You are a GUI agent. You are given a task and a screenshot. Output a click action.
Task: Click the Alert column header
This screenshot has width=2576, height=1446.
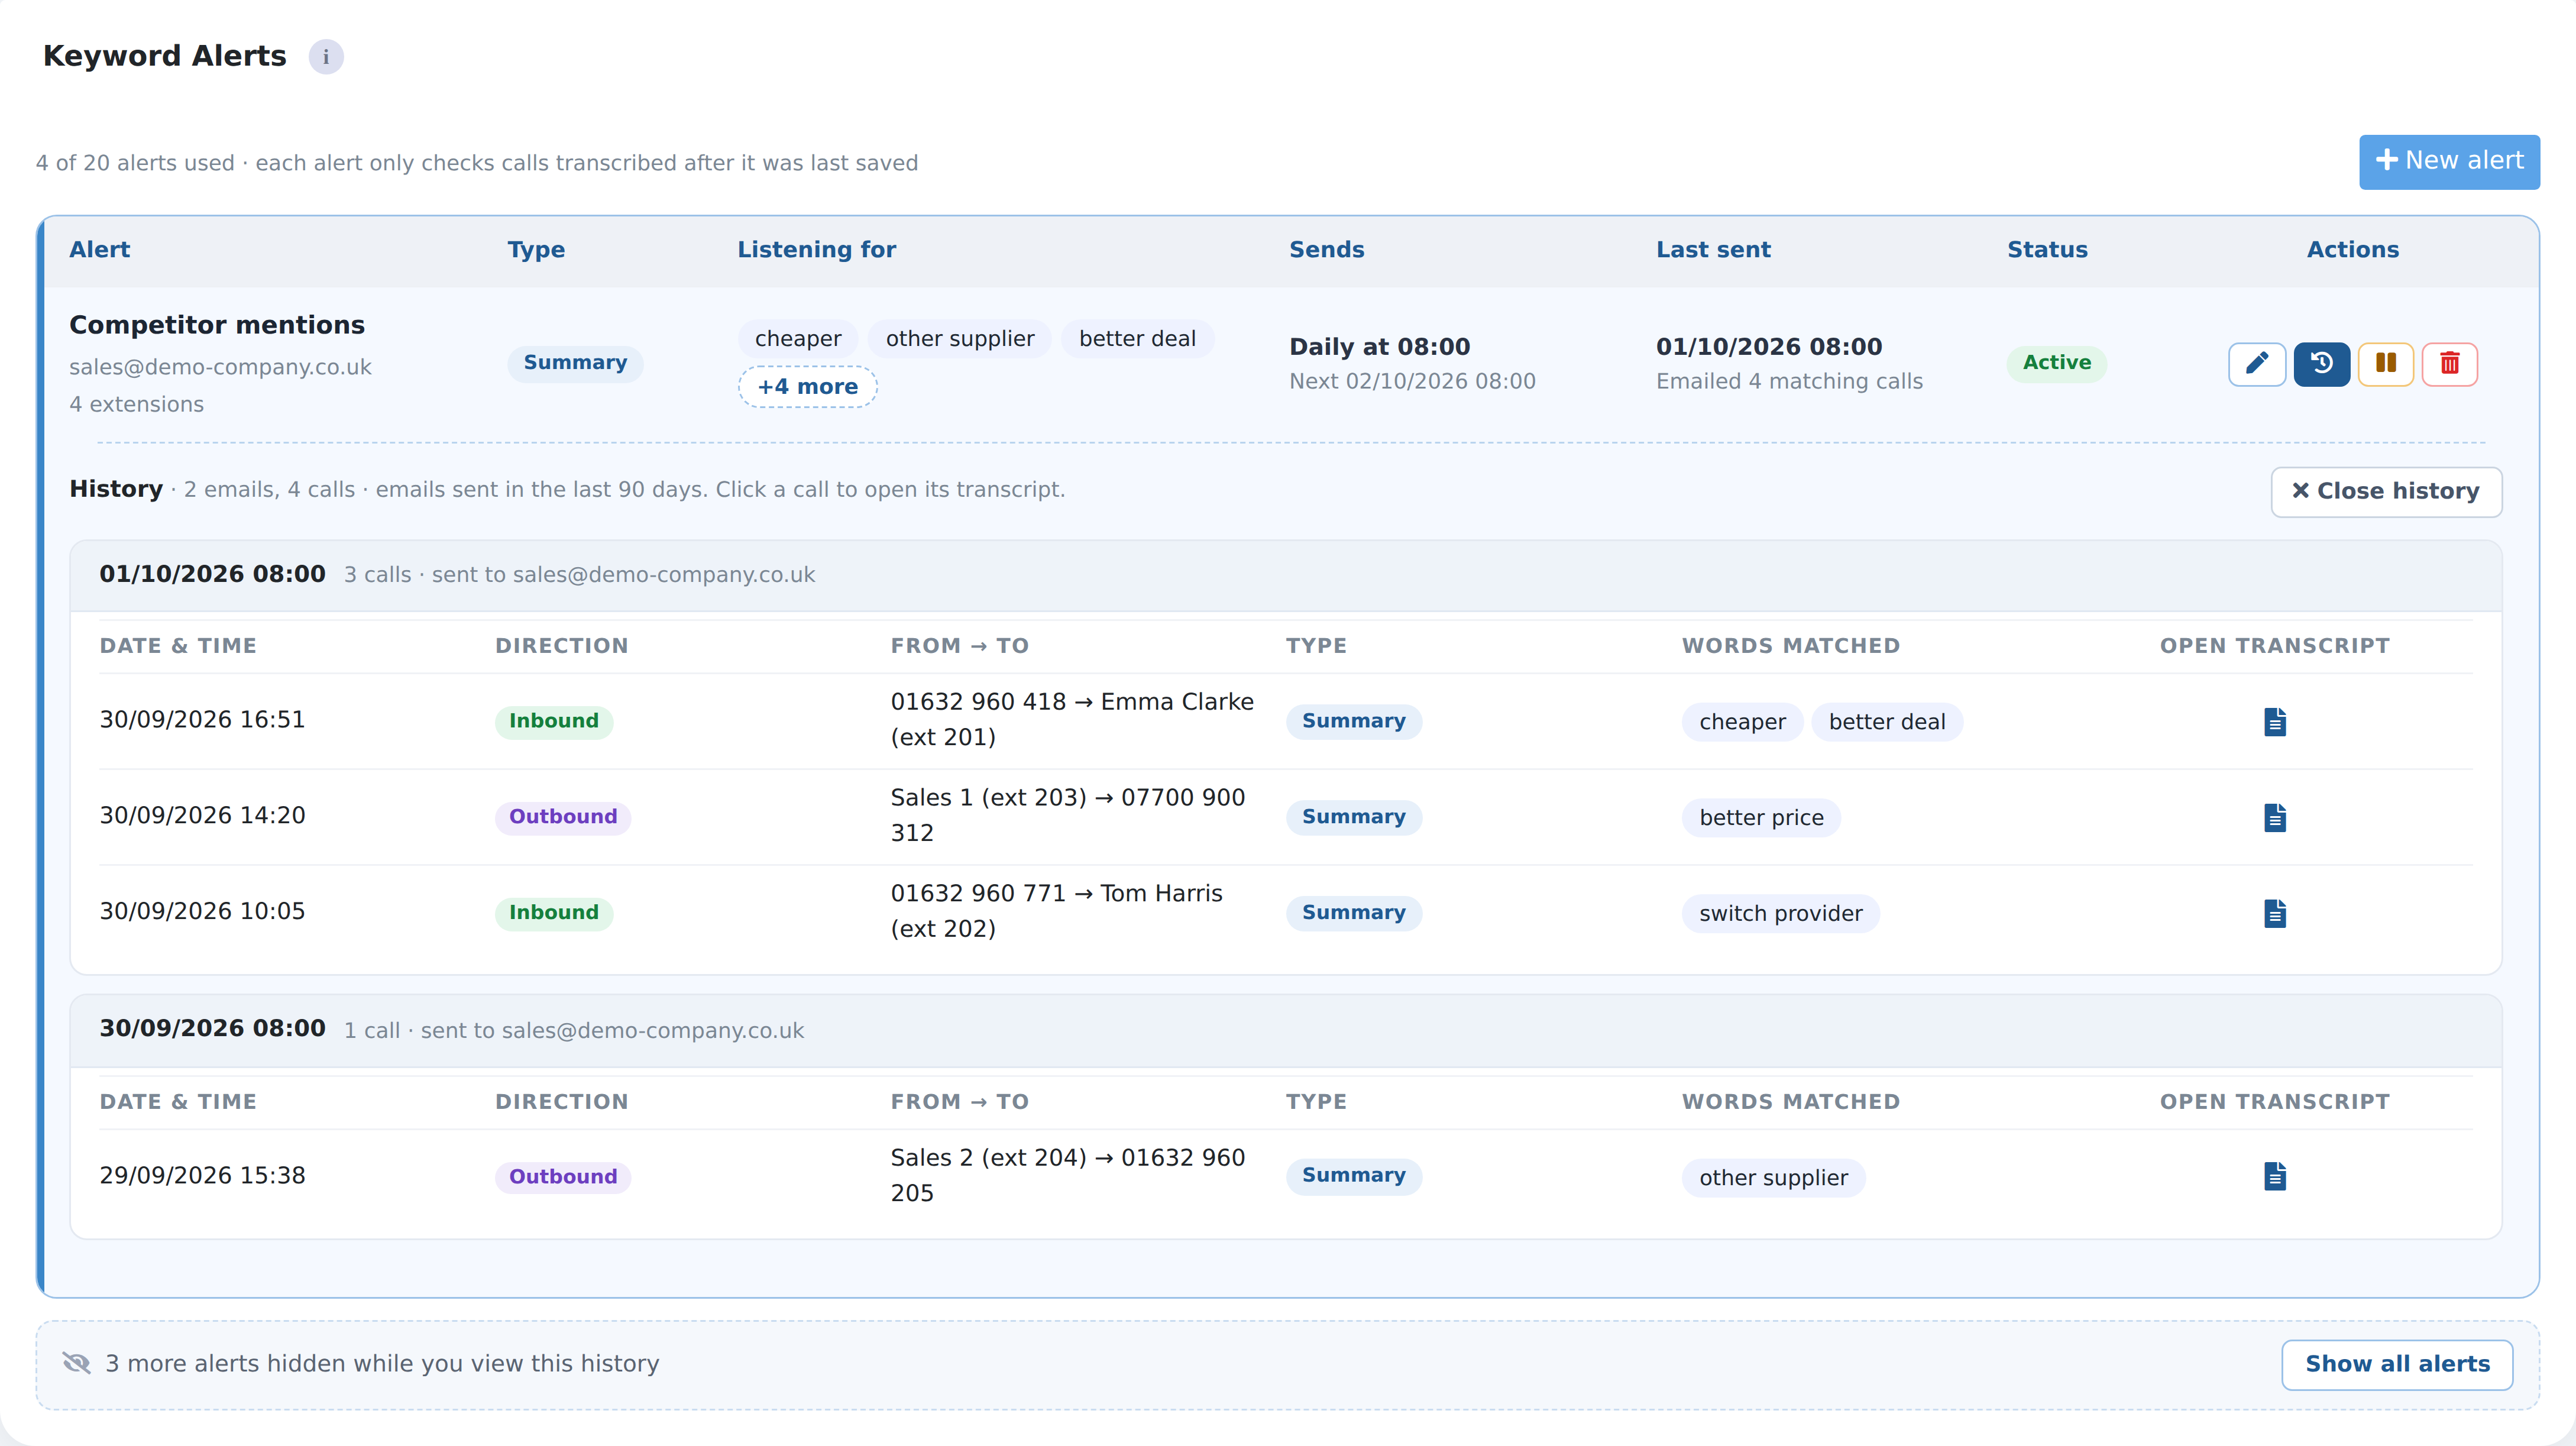click(x=99, y=250)
